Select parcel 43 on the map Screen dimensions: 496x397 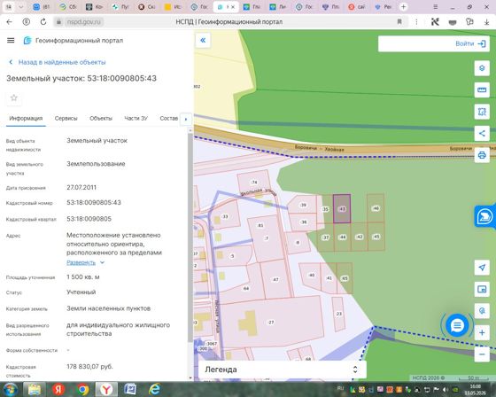pyautogui.click(x=342, y=209)
